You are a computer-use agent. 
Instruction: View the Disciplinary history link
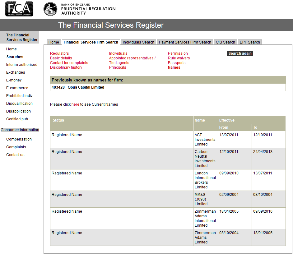point(66,67)
